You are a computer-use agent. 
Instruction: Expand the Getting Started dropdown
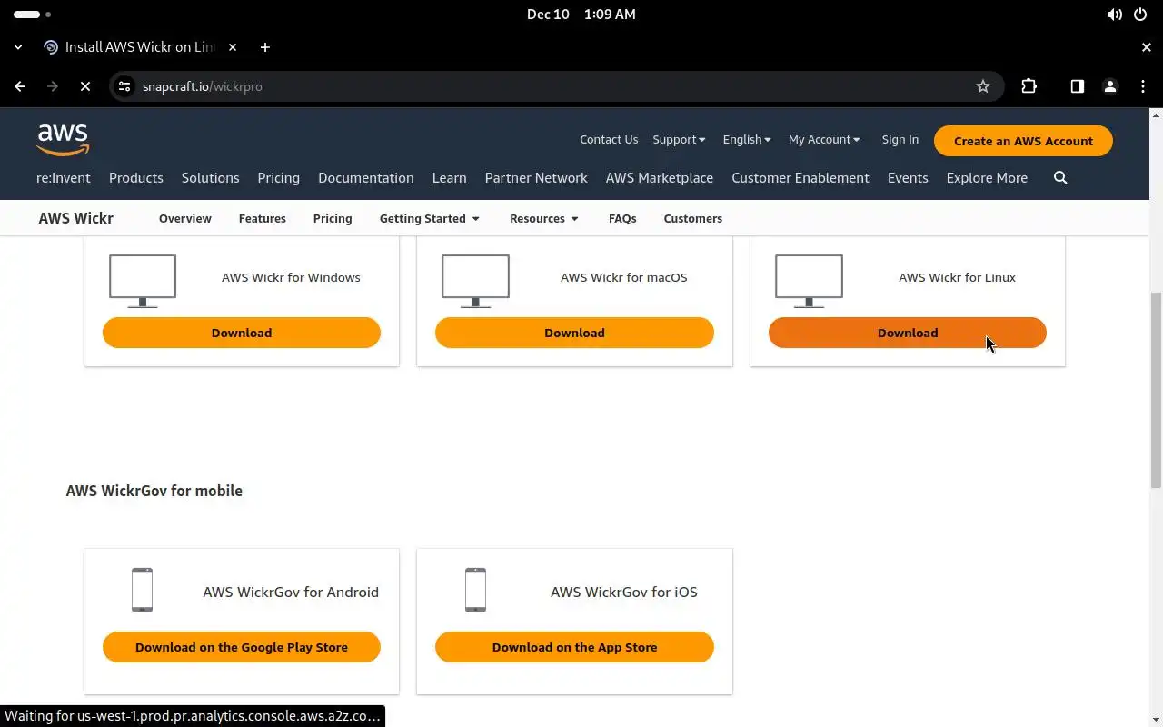pyautogui.click(x=429, y=218)
